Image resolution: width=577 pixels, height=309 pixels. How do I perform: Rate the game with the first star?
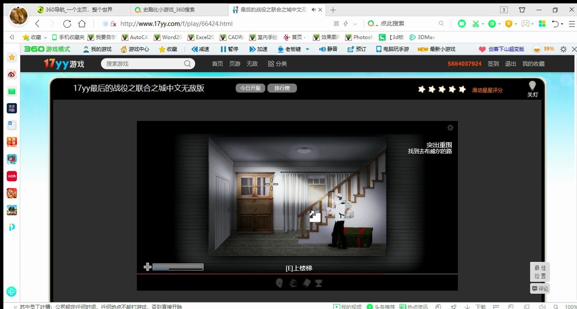(421, 89)
